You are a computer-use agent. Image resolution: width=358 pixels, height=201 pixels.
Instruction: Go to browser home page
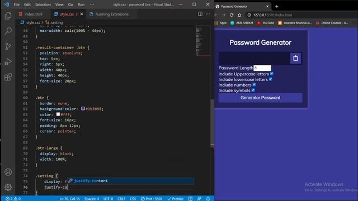239,15
